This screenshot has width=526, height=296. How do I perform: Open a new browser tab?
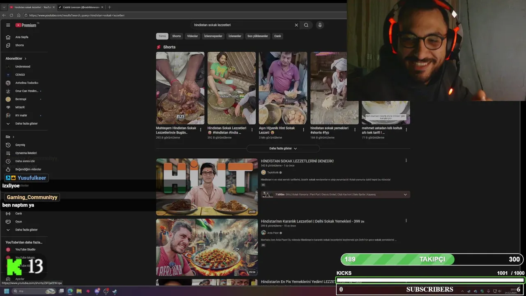tap(109, 7)
